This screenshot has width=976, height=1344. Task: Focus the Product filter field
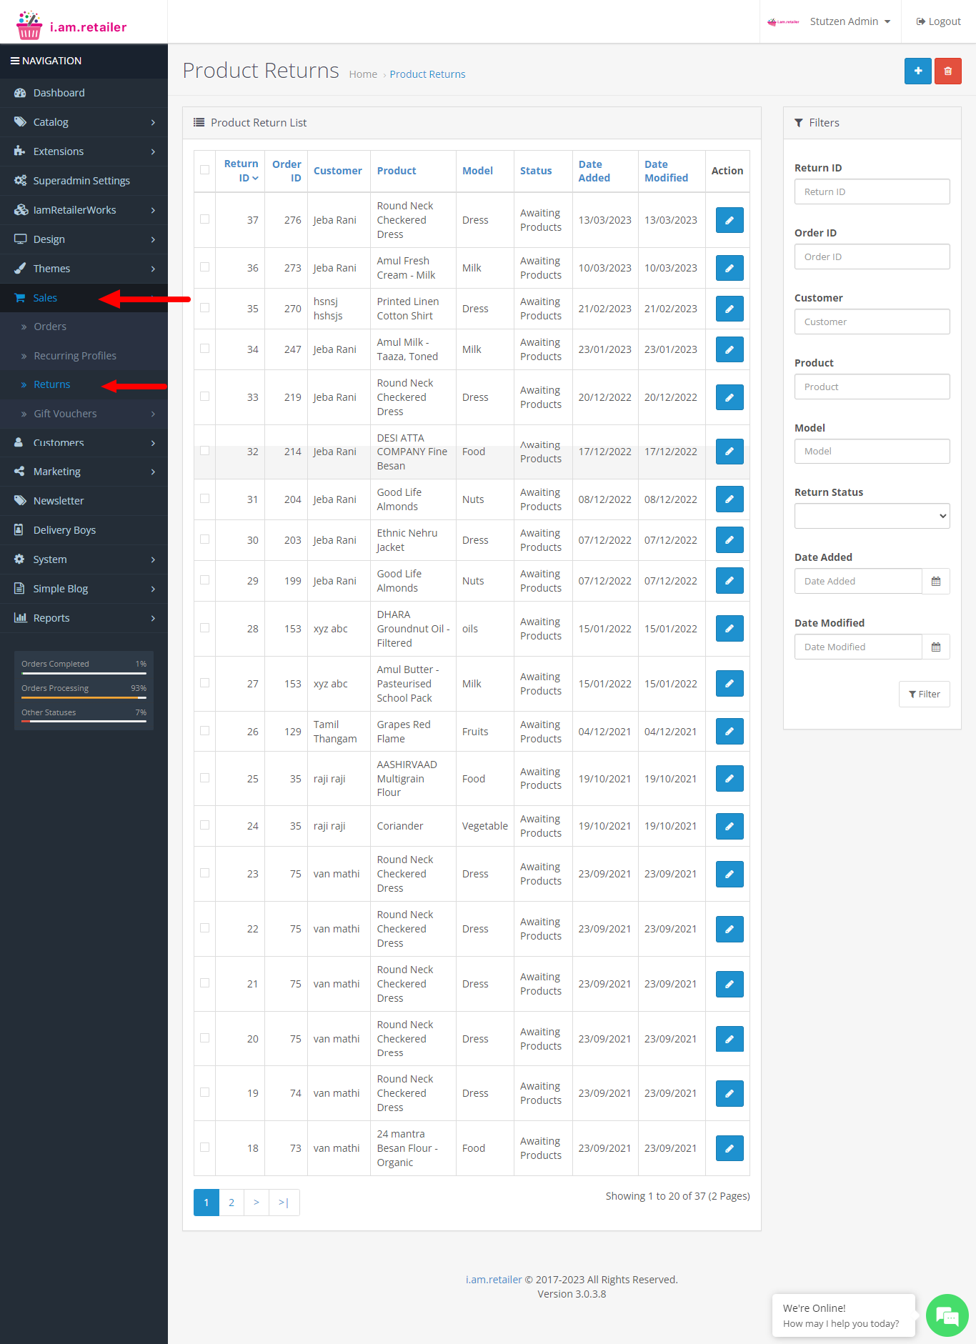872,387
